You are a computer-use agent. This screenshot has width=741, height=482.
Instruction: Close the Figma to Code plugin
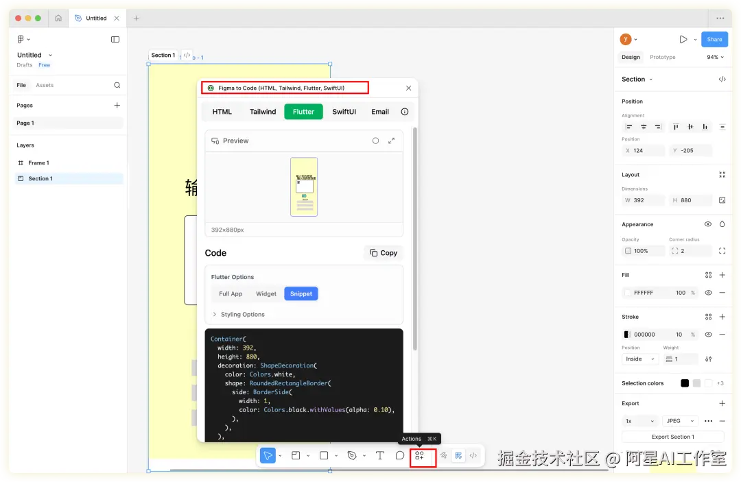pyautogui.click(x=408, y=88)
